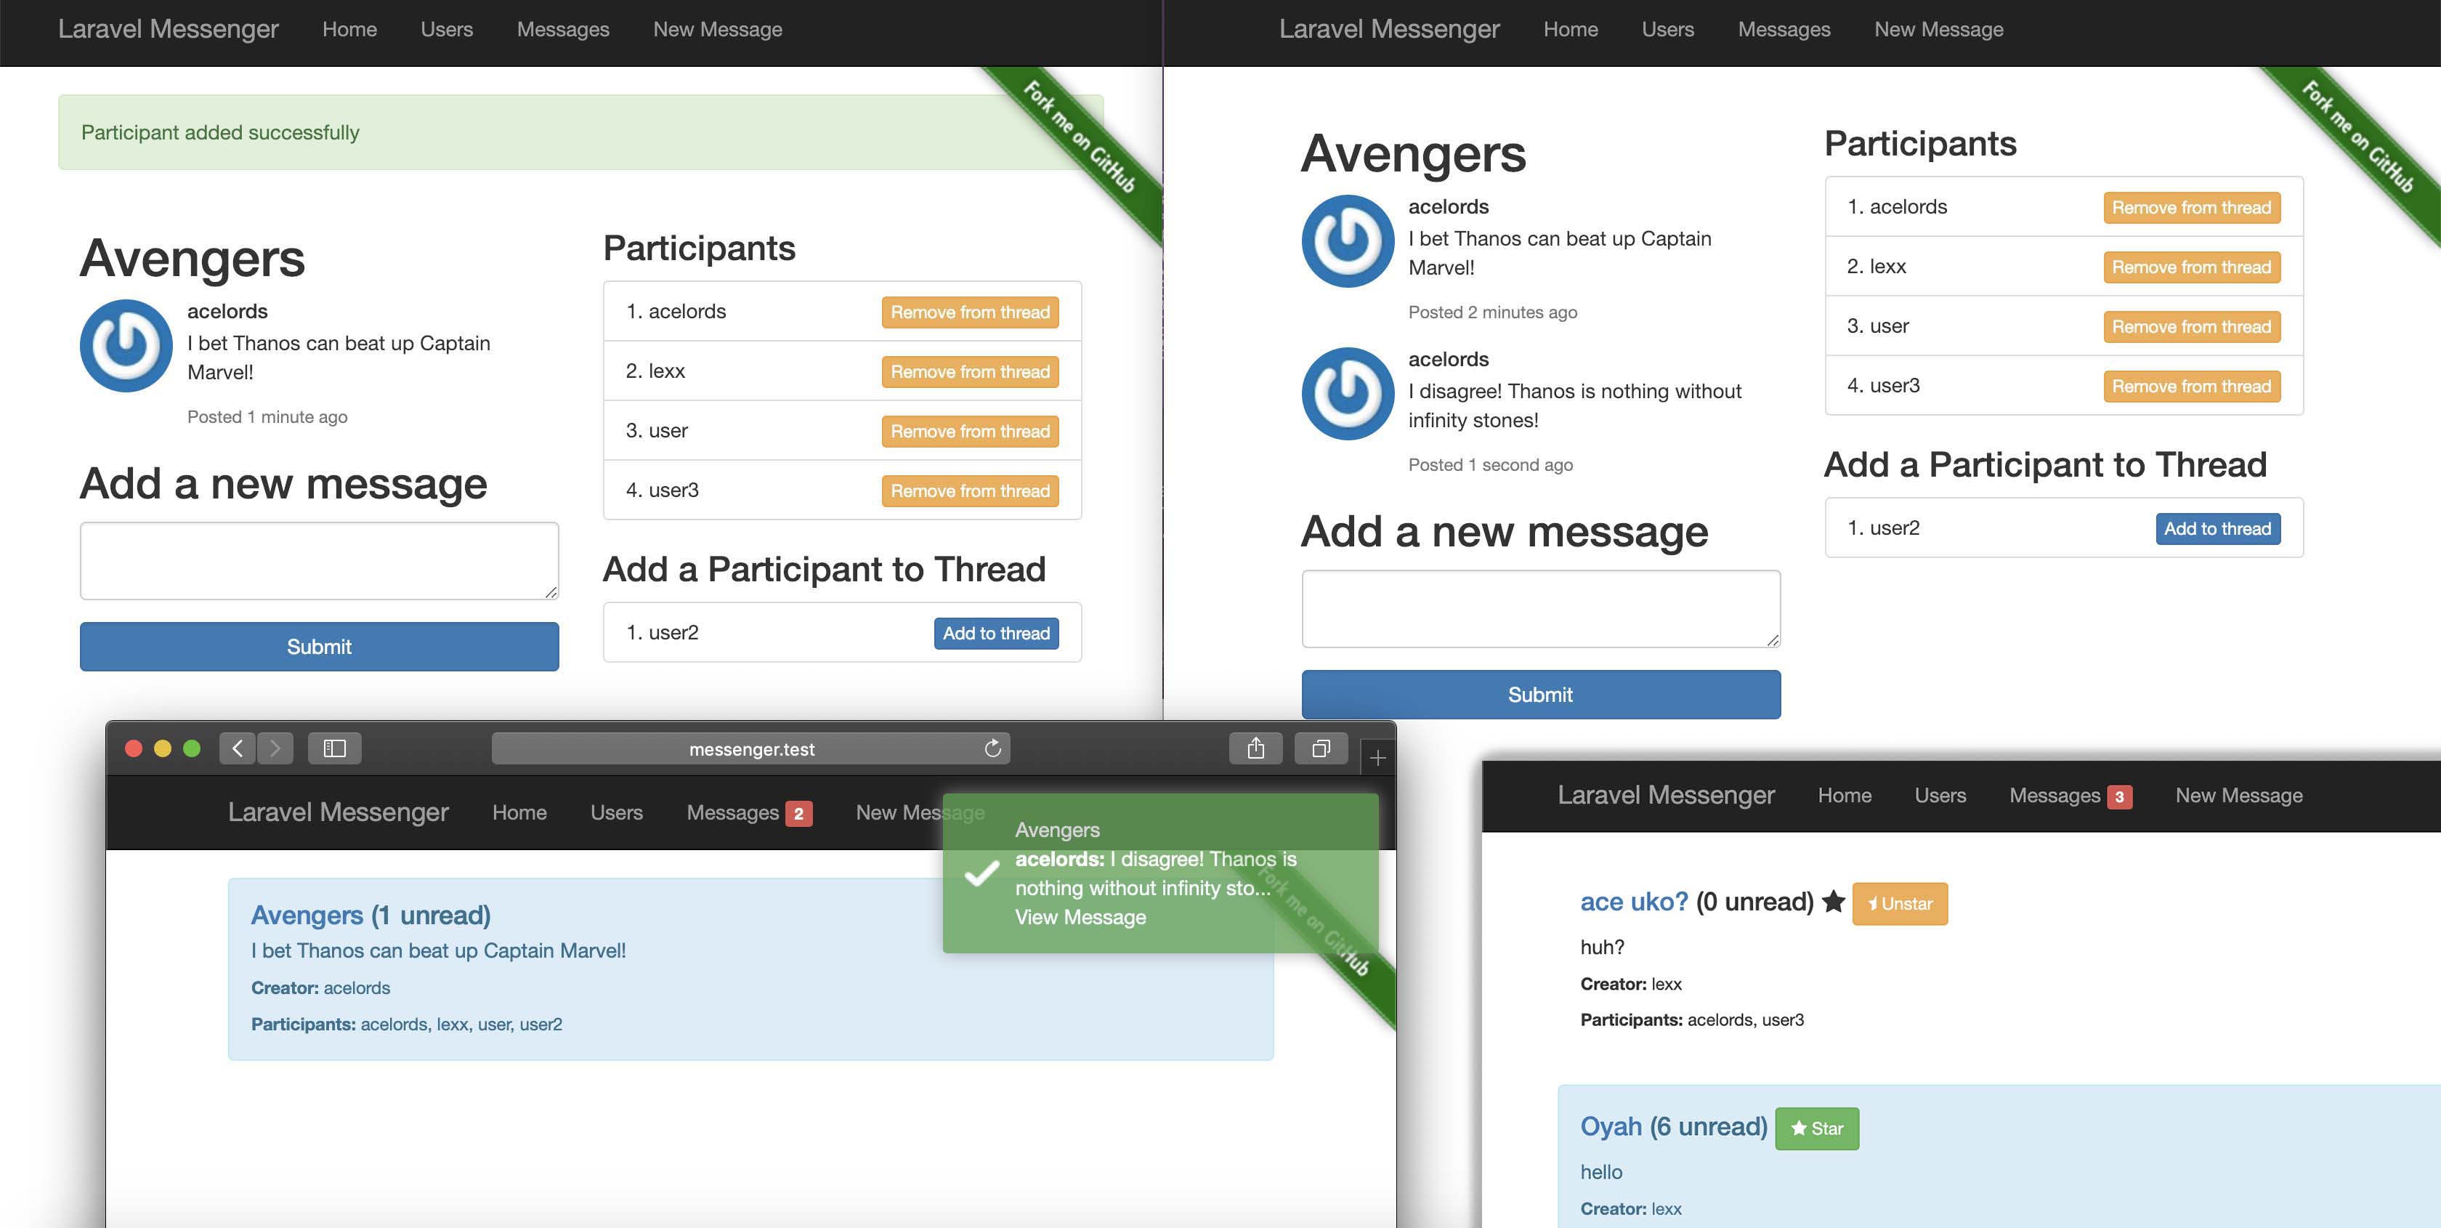The image size is (2441, 1228).
Task: Open the Safari share icon
Action: [1255, 748]
